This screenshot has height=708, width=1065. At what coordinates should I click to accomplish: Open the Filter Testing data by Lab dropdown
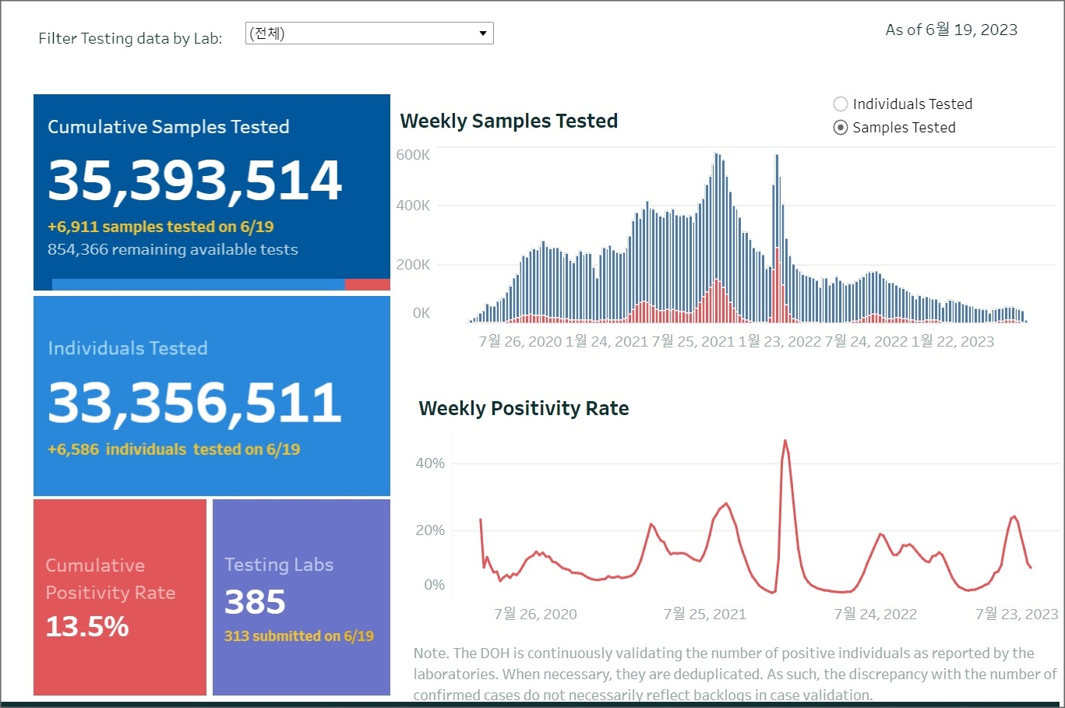pyautogui.click(x=369, y=33)
